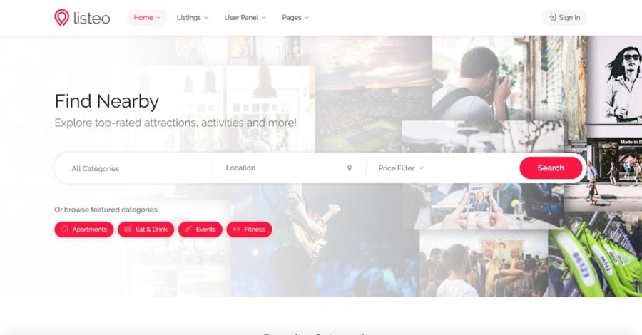Screen dimensions: 642x335
Task: Click the Location input field
Action: coord(289,167)
